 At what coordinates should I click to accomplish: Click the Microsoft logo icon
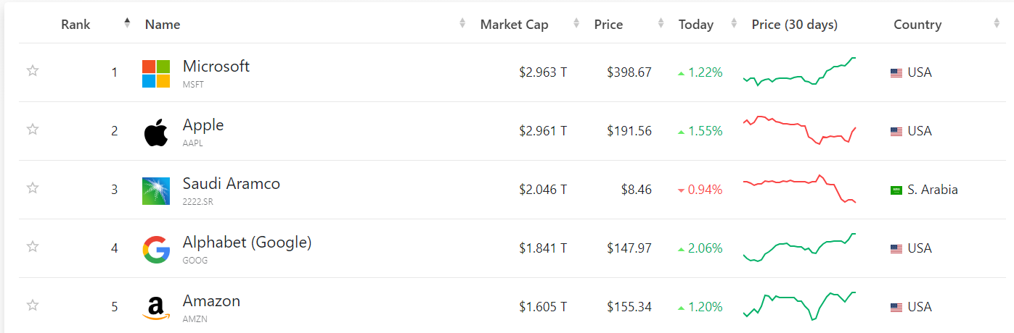tap(156, 74)
